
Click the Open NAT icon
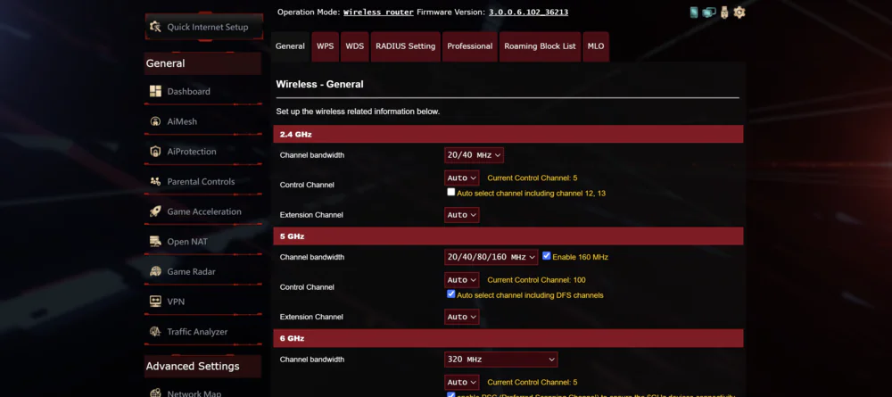point(155,242)
